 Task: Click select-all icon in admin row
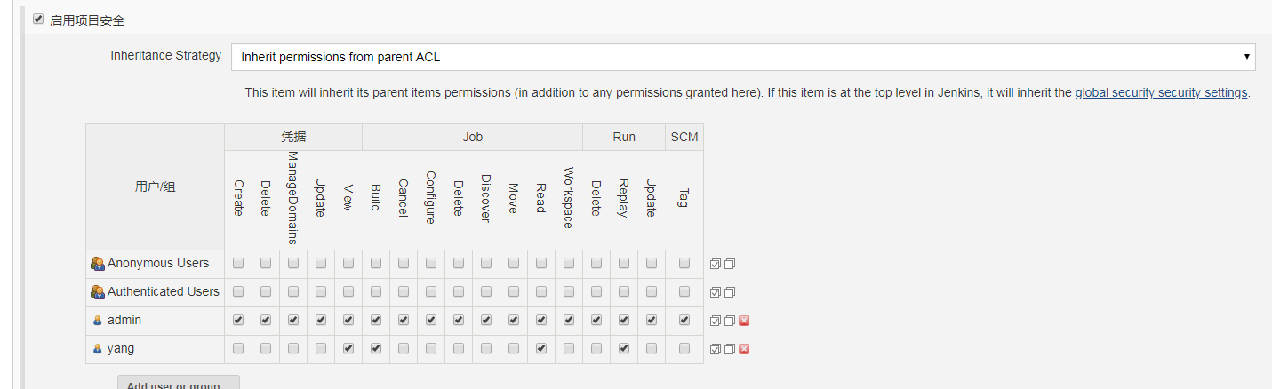716,321
